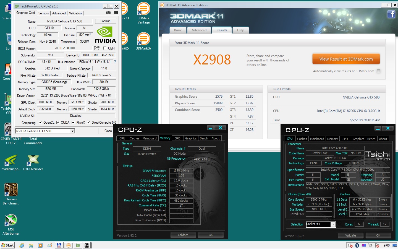Open the Help tab in 3DMark 11
Image resolution: width=398 pixels, height=249 pixels.
[240, 30]
